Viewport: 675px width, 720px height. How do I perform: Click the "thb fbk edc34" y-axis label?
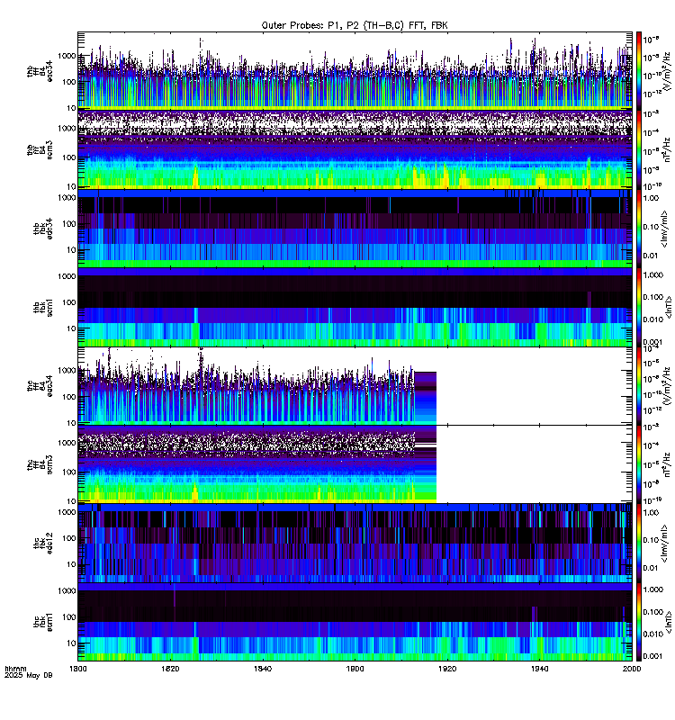click(43, 229)
